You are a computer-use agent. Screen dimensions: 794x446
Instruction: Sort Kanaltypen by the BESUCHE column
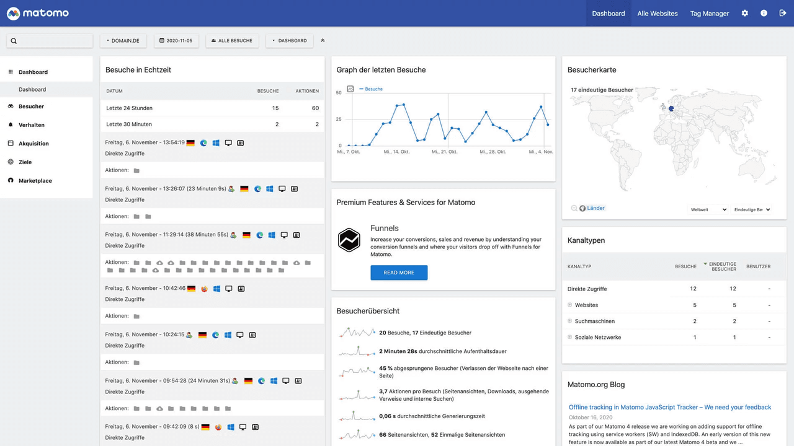[x=685, y=266]
